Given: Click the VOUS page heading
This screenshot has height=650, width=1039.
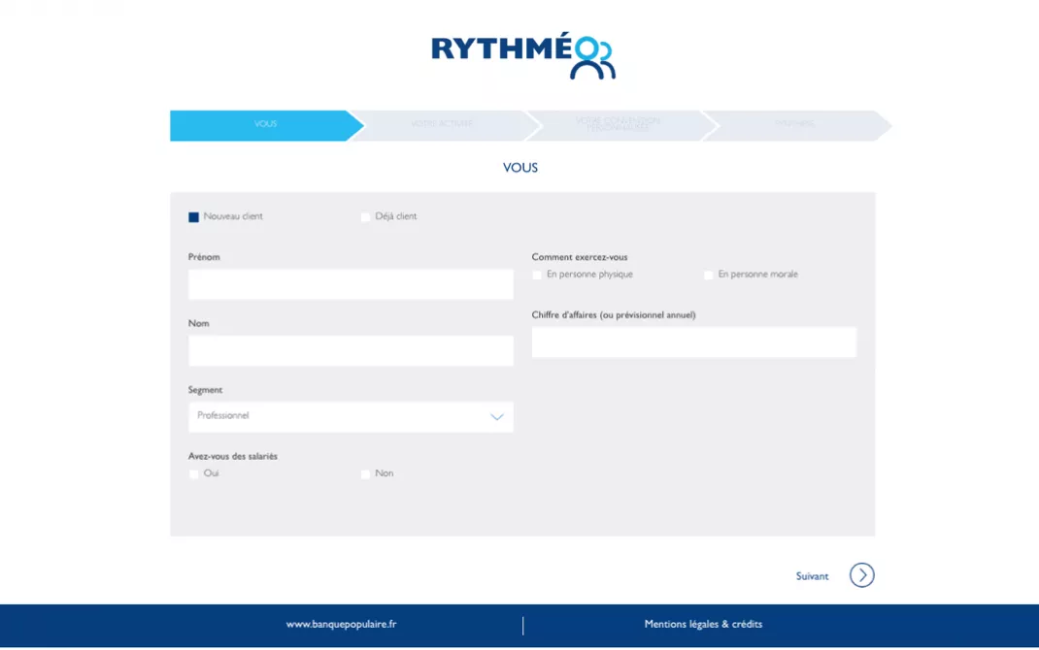Looking at the screenshot, I should click(x=520, y=168).
